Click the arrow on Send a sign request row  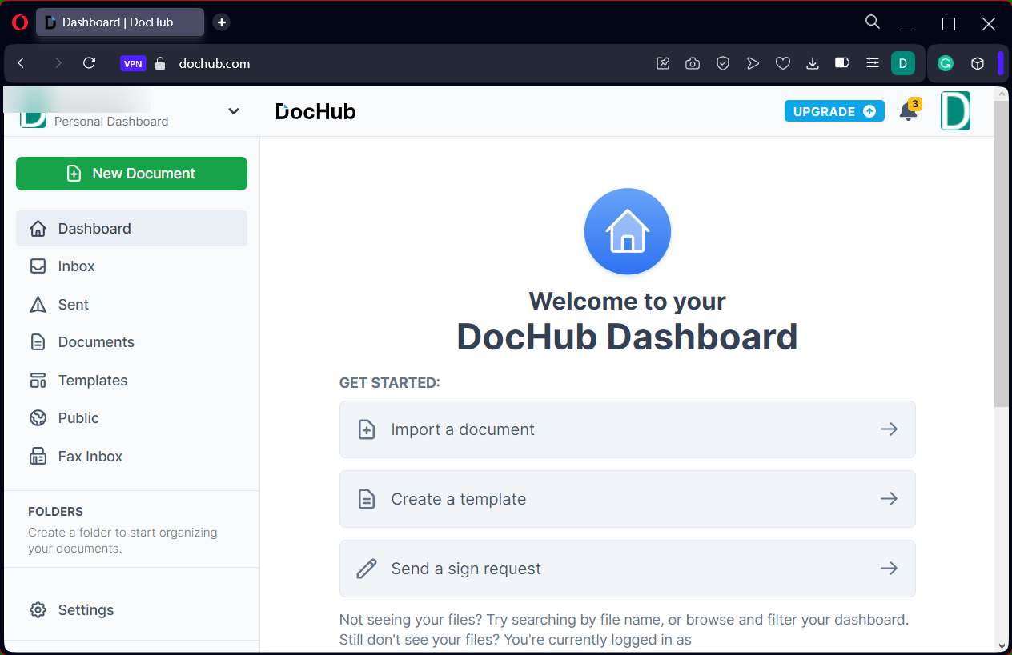(x=889, y=569)
